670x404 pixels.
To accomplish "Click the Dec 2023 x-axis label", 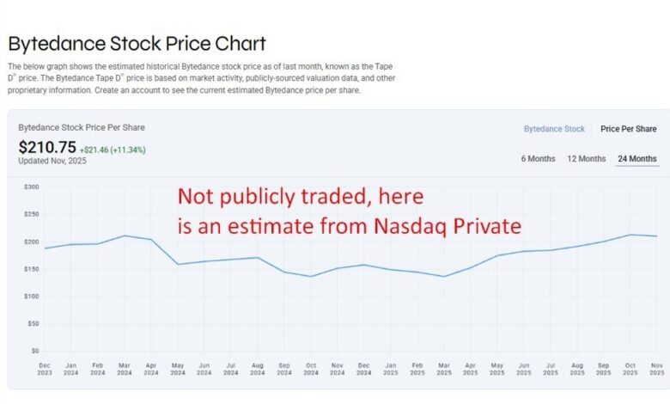I will (x=46, y=368).
